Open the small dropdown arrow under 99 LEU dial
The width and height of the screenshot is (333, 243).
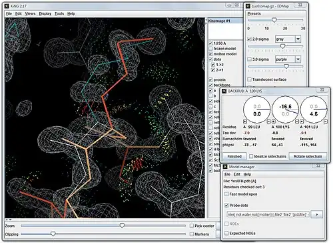[x=245, y=121]
